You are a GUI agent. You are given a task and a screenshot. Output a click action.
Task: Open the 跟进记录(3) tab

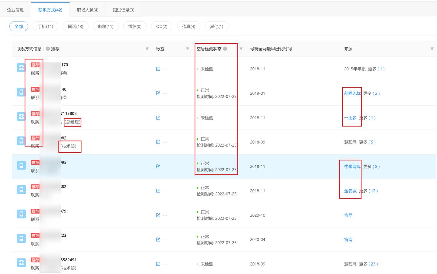(124, 10)
